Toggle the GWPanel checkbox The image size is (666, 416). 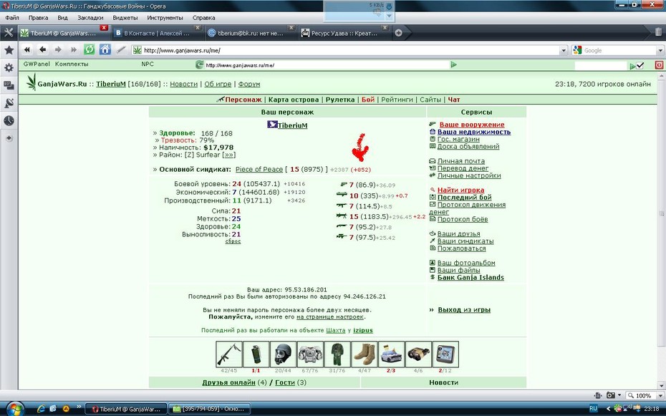pyautogui.click(x=640, y=65)
